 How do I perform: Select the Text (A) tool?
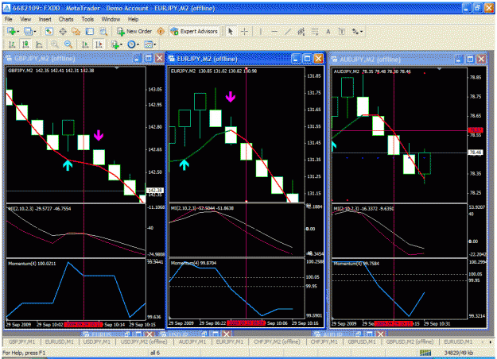[328, 31]
